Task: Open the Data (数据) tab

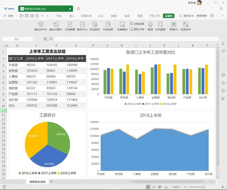Action: click(114, 16)
